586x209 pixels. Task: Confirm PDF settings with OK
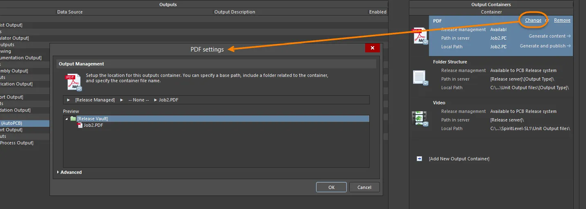point(332,187)
